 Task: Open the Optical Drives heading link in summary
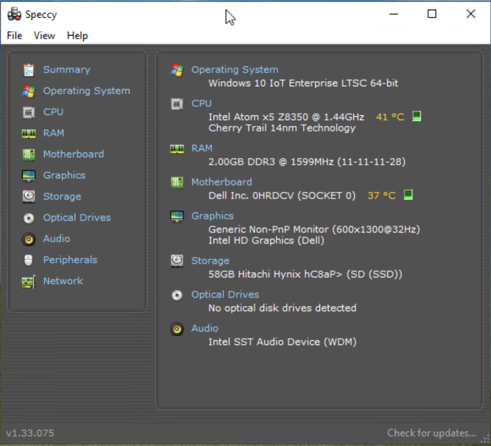click(225, 295)
